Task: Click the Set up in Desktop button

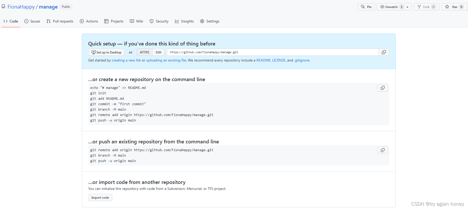Action: tap(106, 52)
